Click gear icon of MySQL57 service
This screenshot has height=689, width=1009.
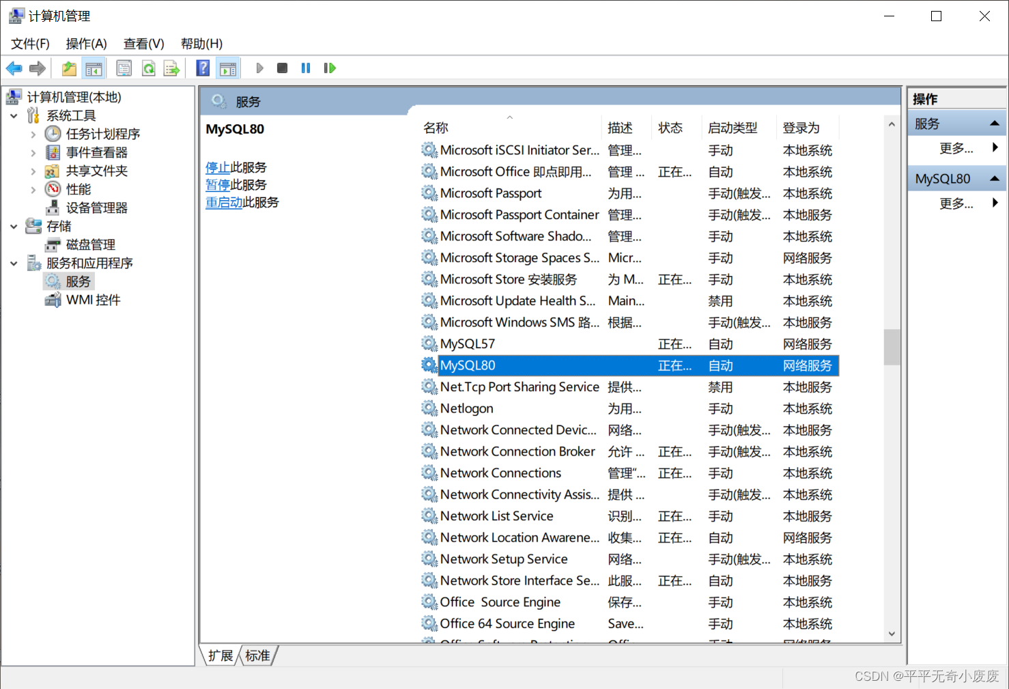(429, 343)
